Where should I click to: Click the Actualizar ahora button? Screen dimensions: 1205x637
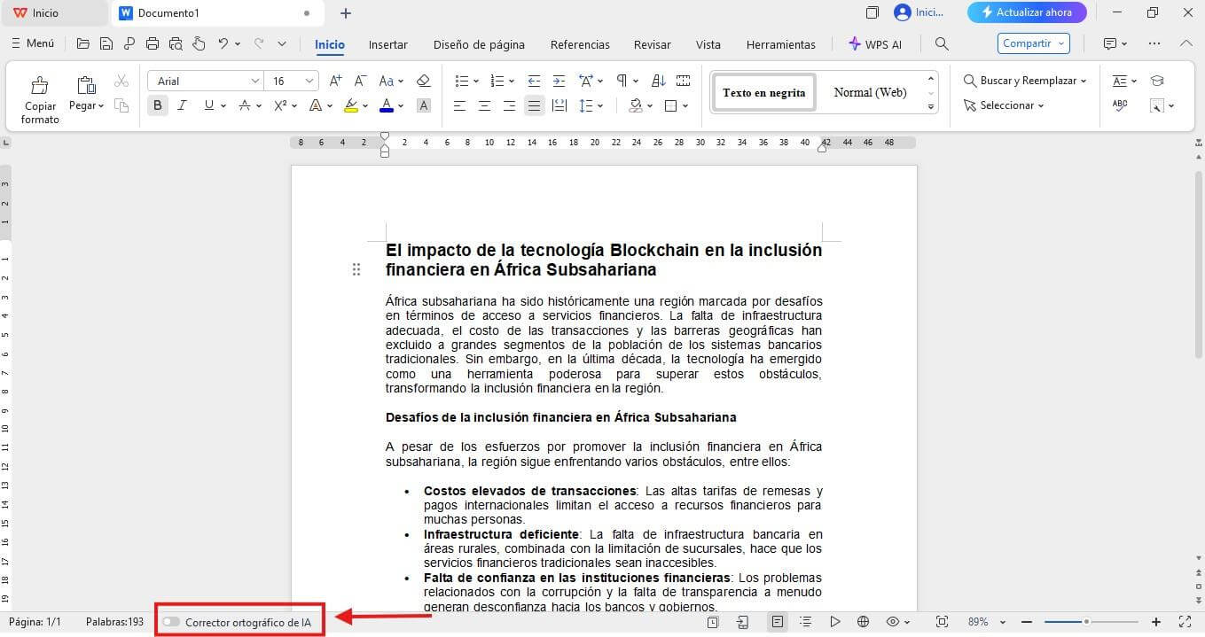click(1026, 12)
